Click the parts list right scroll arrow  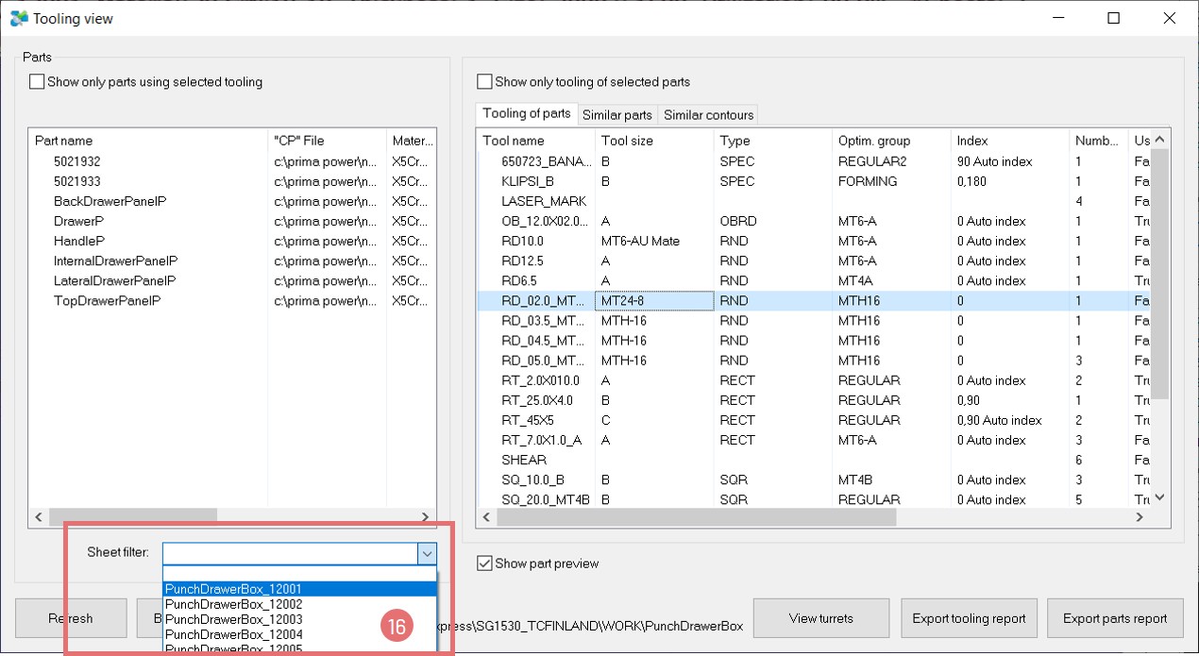426,516
